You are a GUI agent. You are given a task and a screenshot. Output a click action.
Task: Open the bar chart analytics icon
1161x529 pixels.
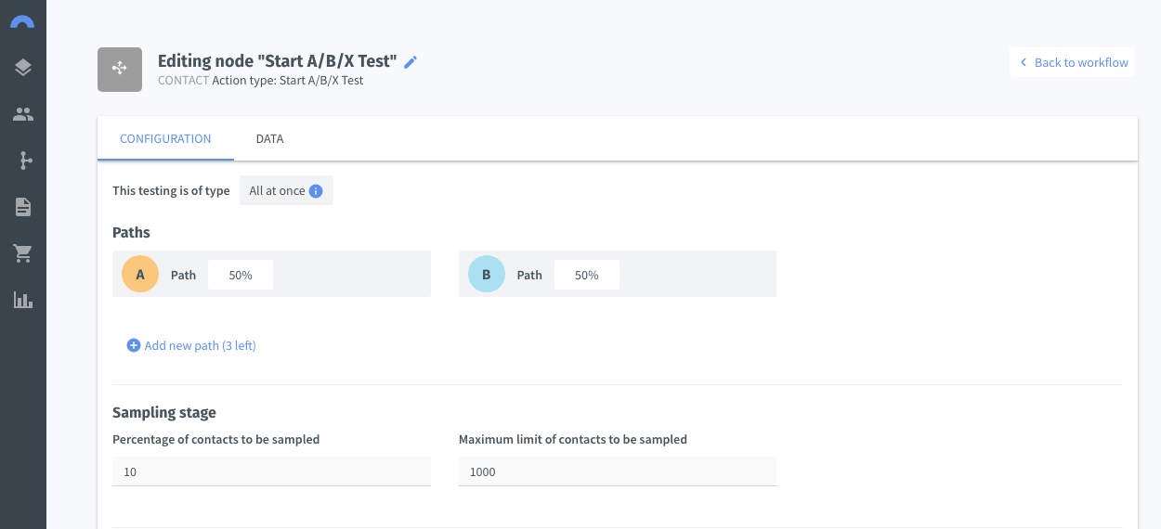pos(23,300)
